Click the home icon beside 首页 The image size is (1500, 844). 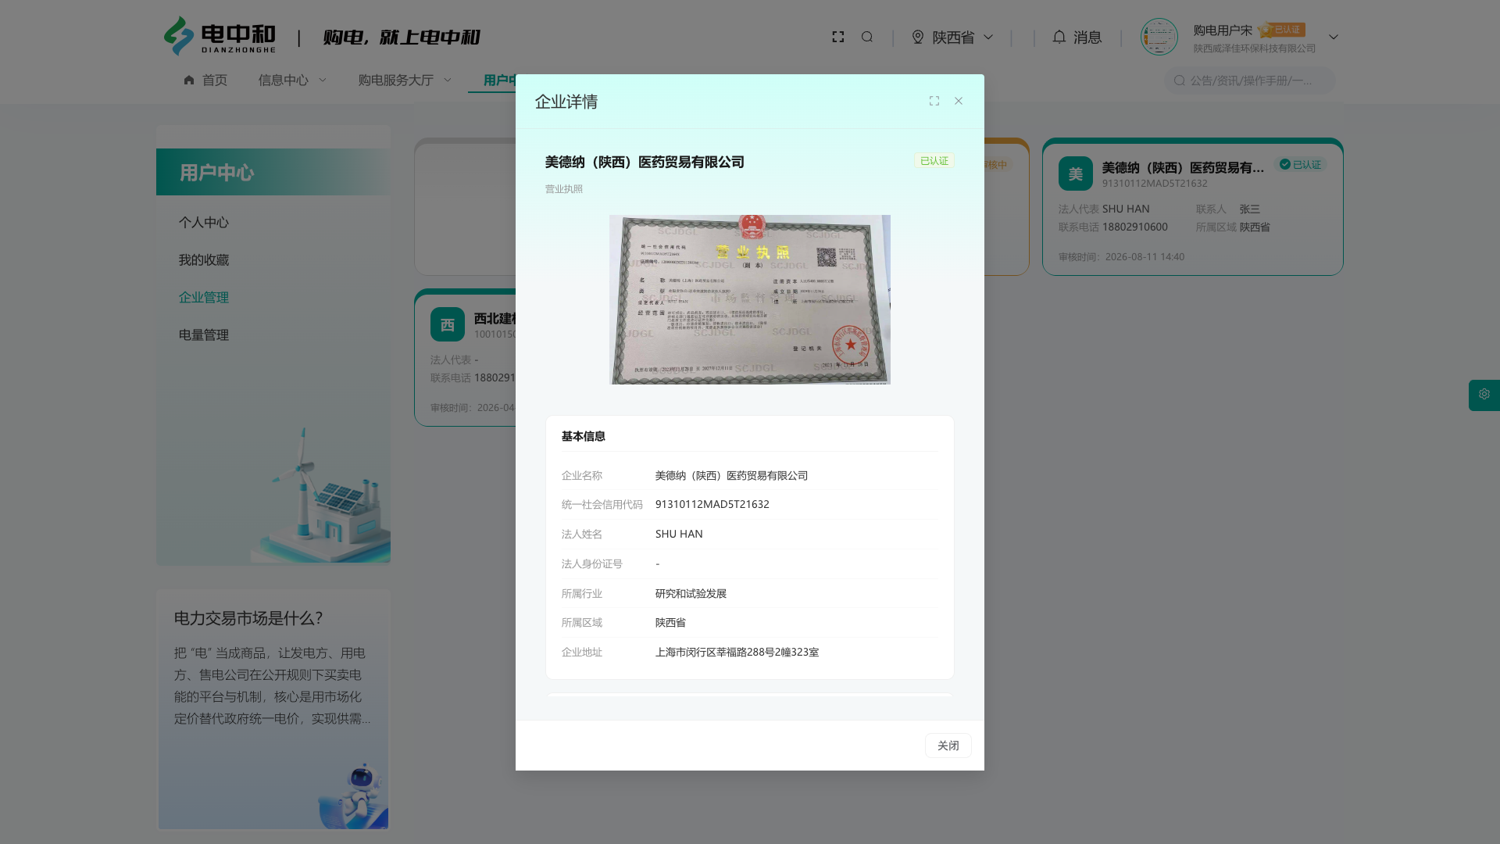point(189,80)
